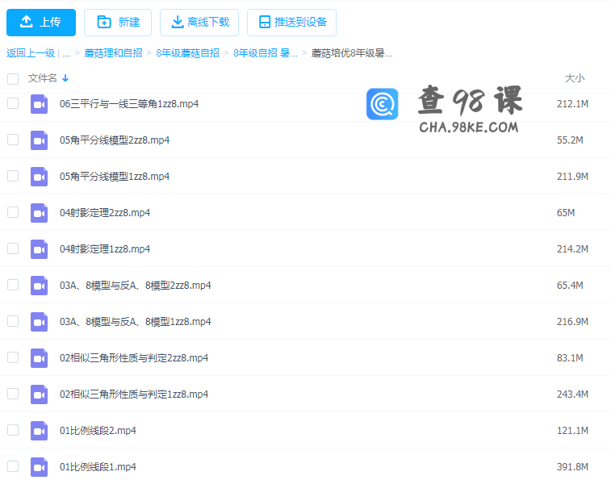Click 推送到设备 push to device
The width and height of the screenshot is (611, 480).
[x=291, y=23]
